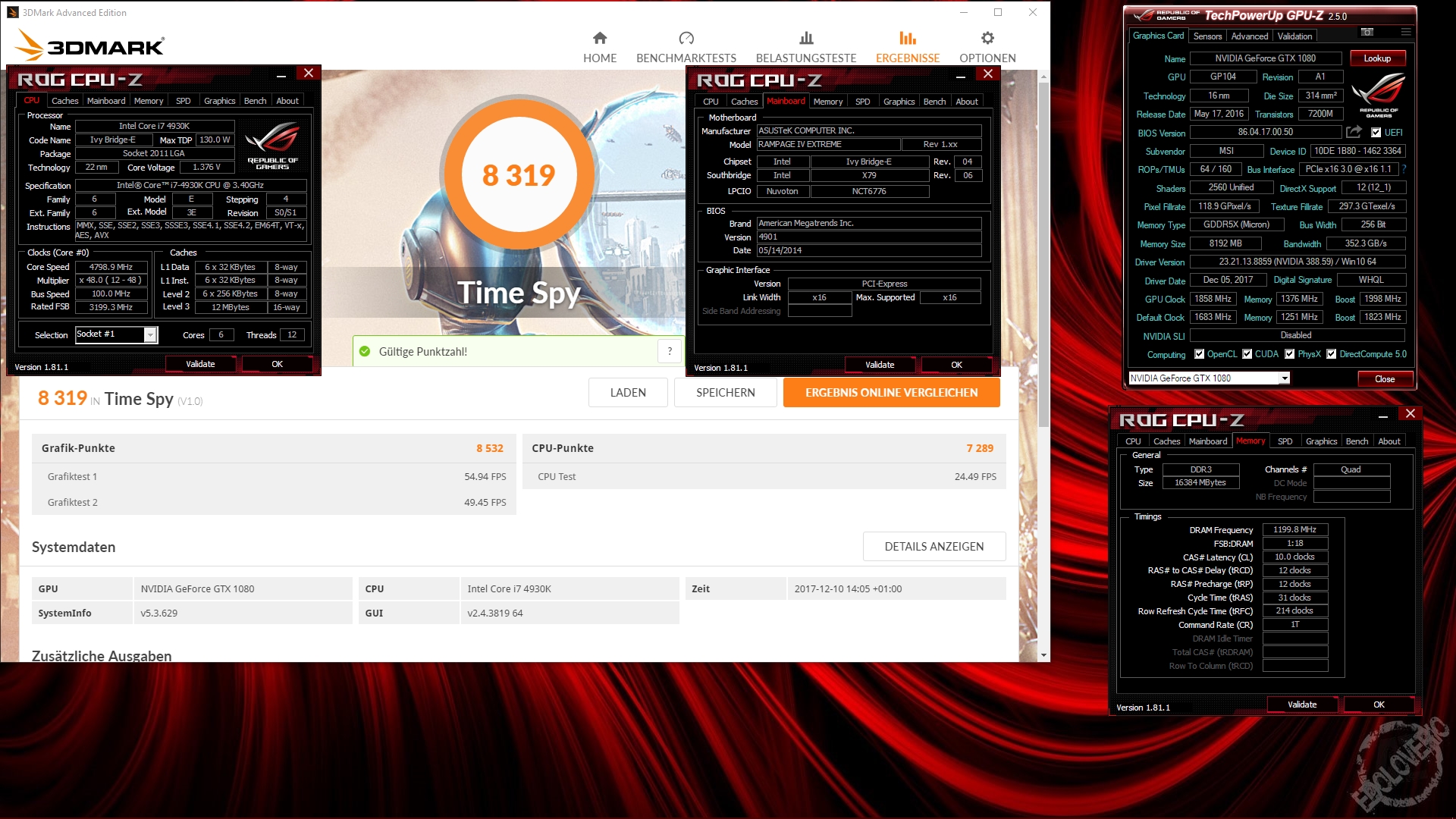Click the Bus Interface question mark in GPU-Z
The width and height of the screenshot is (1456, 819).
click(1404, 169)
